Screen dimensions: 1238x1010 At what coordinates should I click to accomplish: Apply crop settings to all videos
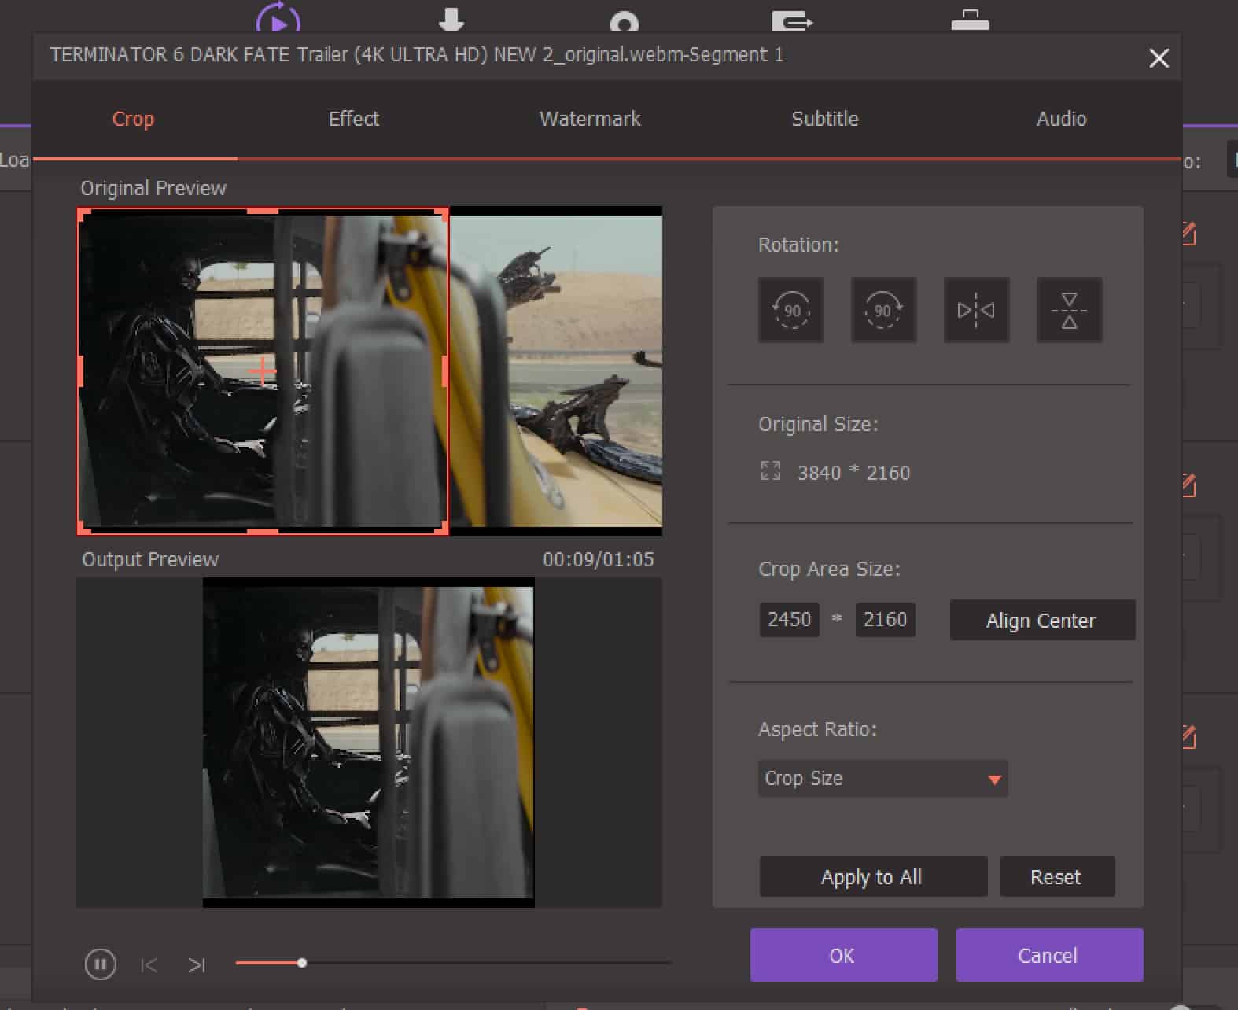[872, 876]
